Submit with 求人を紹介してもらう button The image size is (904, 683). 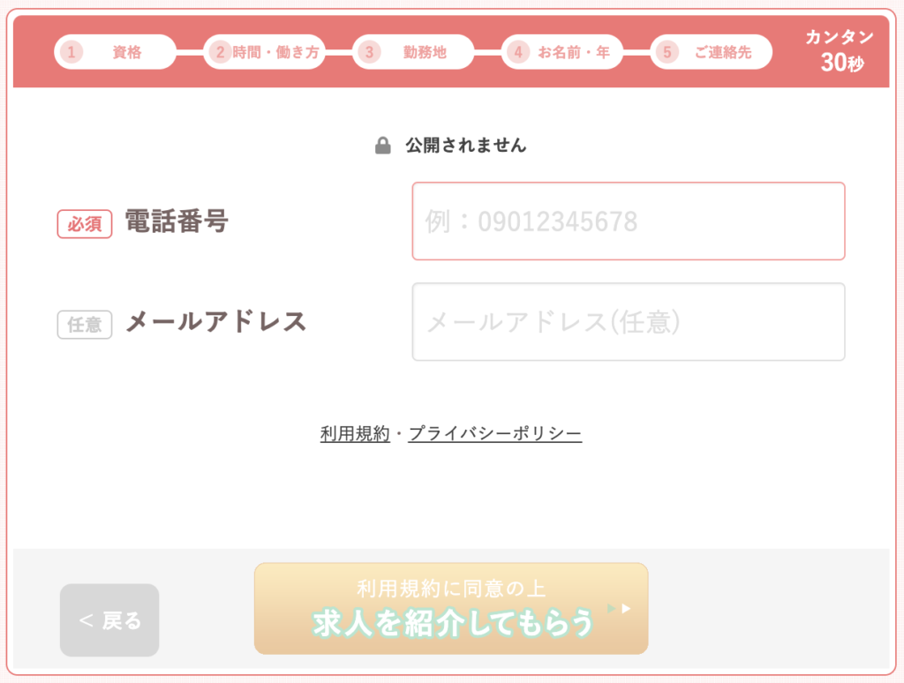click(450, 609)
